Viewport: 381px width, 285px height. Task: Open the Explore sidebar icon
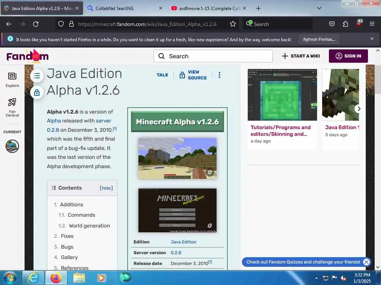pyautogui.click(x=12, y=80)
